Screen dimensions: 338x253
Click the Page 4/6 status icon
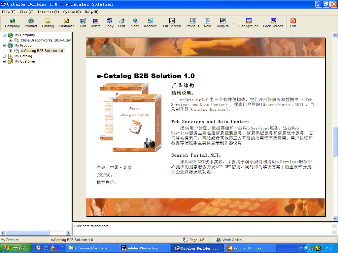tap(185, 240)
